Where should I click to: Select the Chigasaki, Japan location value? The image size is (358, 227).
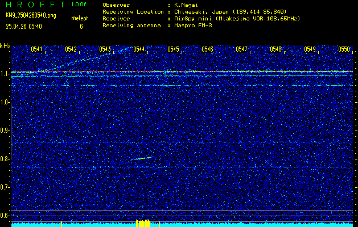pos(230,11)
